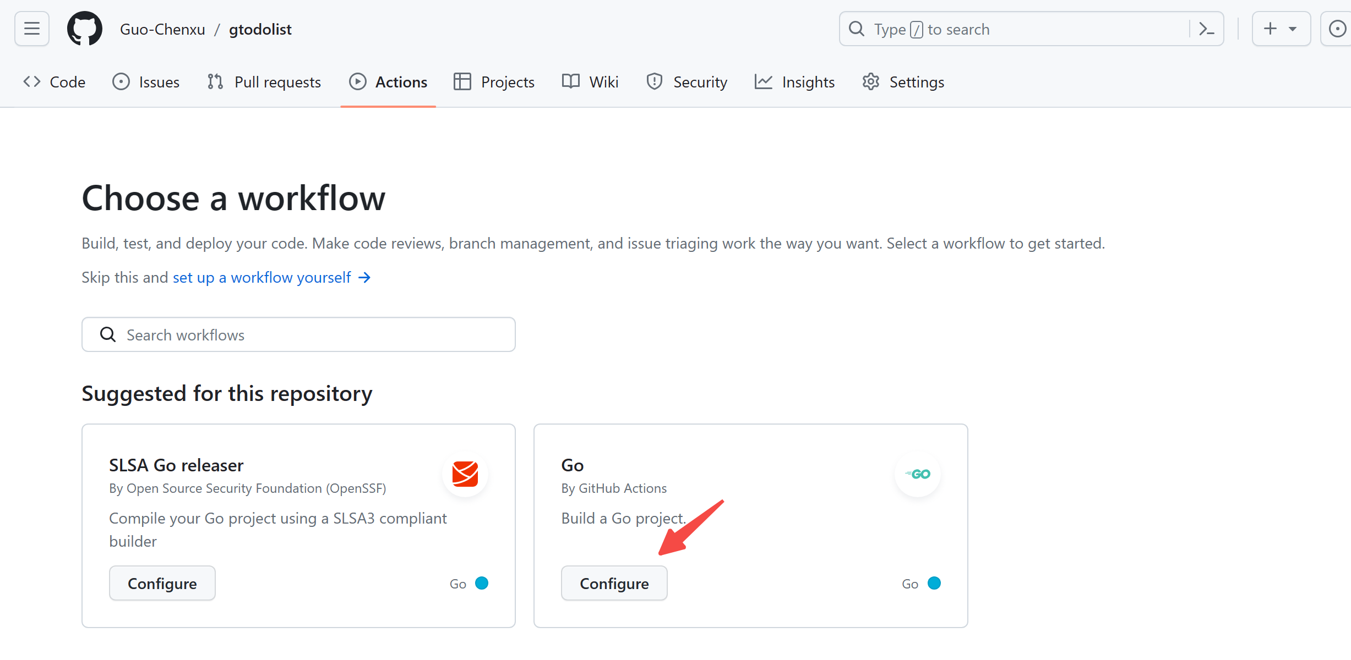Image resolution: width=1351 pixels, height=660 pixels.
Task: Click 'Build a Go project.' description
Action: [624, 518]
